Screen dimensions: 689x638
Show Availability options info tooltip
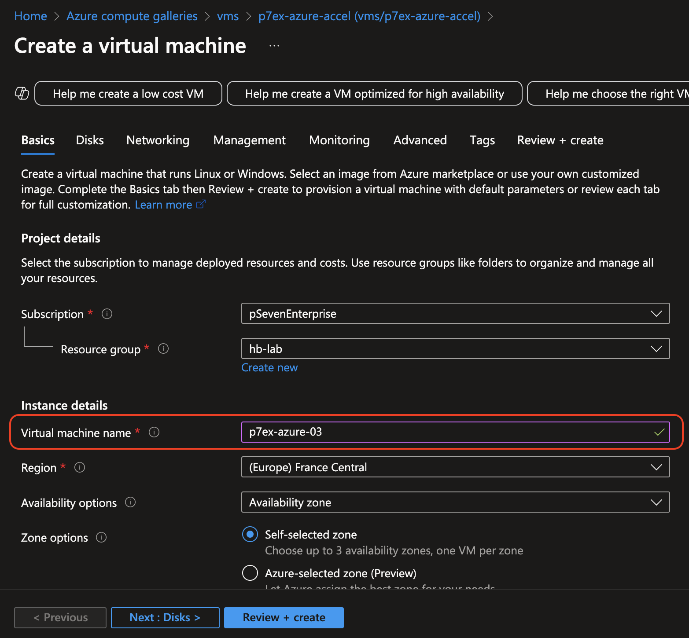coord(130,502)
